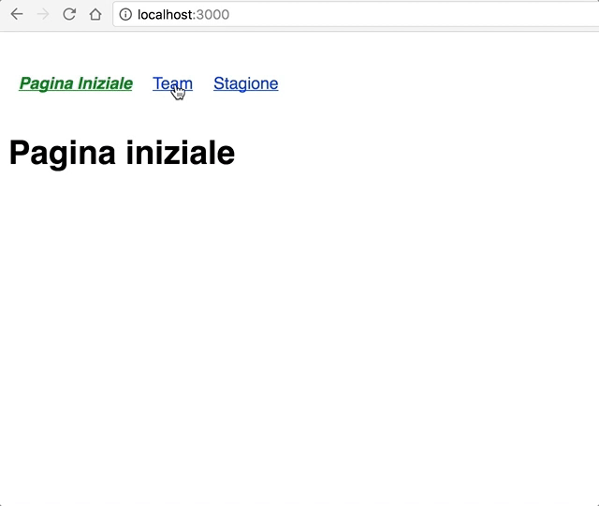The width and height of the screenshot is (599, 506).
Task: Click the "localhost" text in the URL
Action: (x=166, y=14)
